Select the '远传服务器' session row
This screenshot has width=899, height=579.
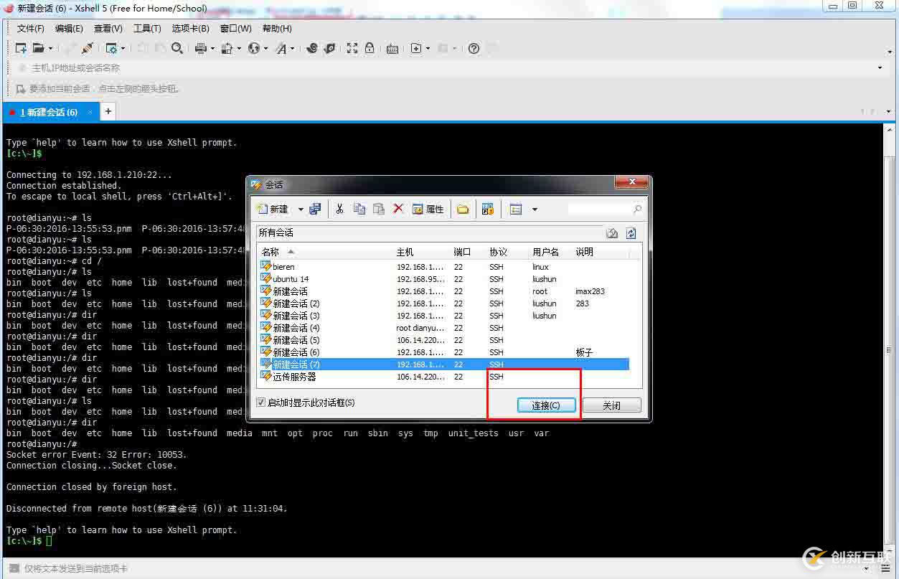pos(443,377)
